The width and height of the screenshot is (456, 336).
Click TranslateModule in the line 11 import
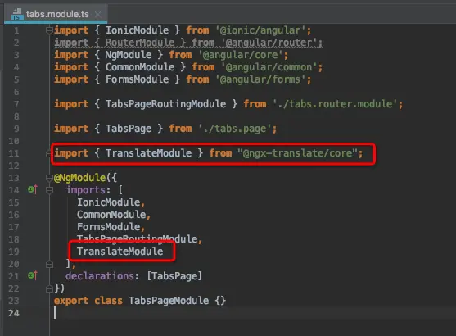(x=148, y=153)
